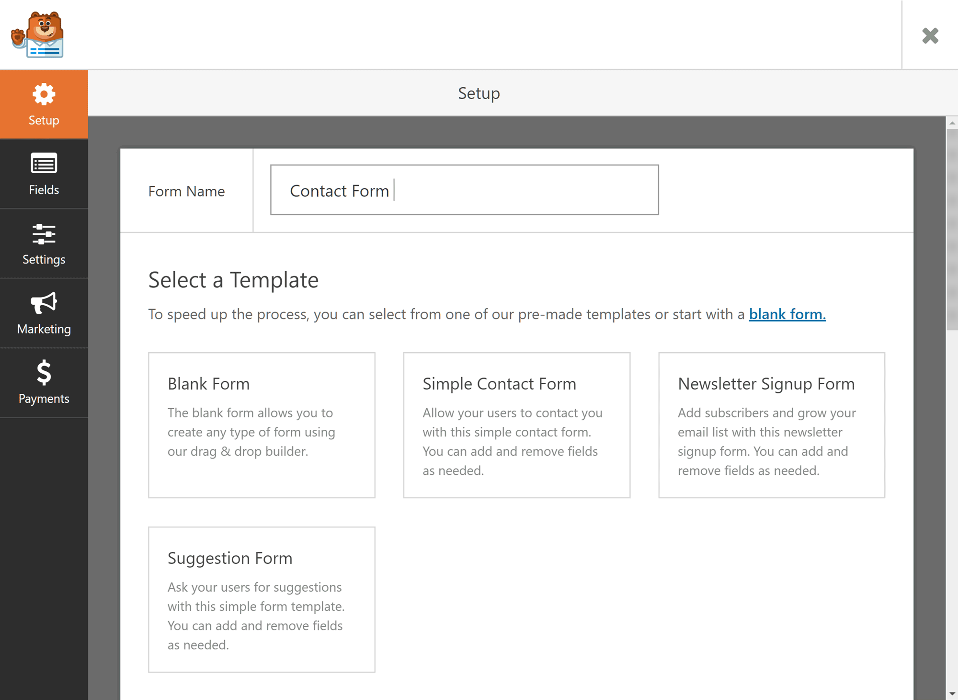Screen dimensions: 958x700
Task: Clear and edit the Contact Form name
Action: (465, 190)
